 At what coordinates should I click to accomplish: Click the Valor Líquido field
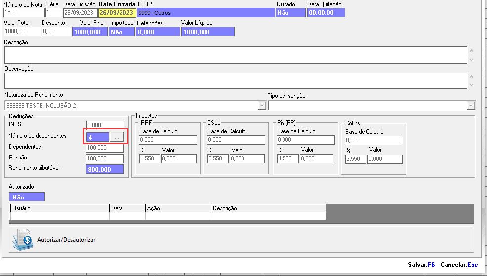208,32
